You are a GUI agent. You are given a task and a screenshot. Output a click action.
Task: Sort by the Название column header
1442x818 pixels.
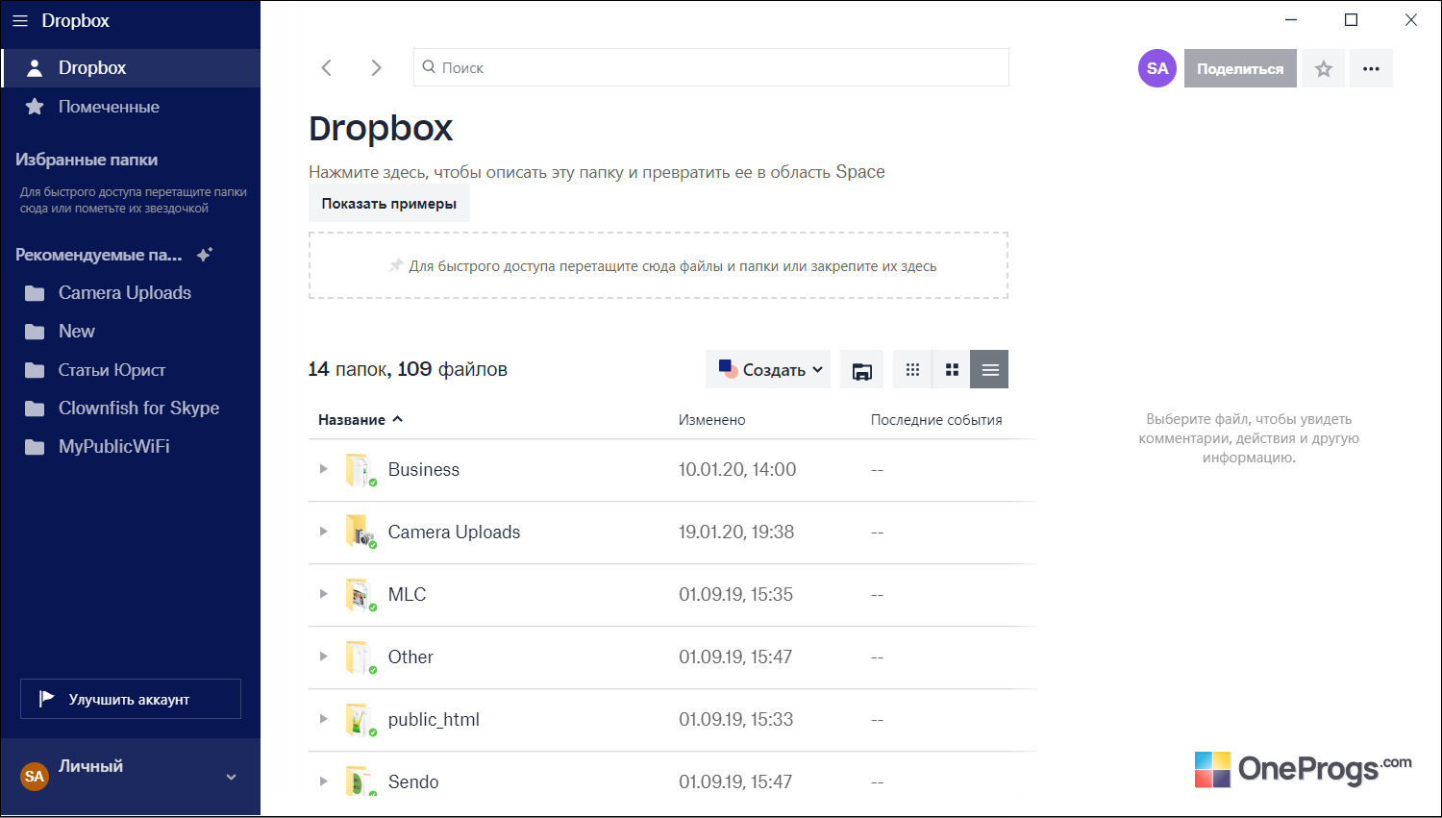pos(360,420)
